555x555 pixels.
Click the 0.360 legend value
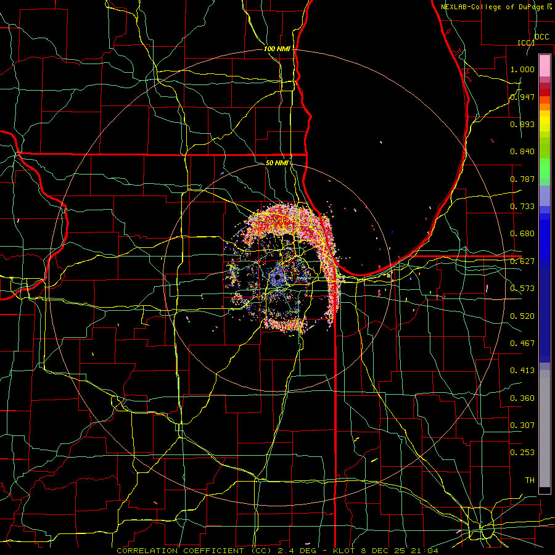click(x=522, y=398)
